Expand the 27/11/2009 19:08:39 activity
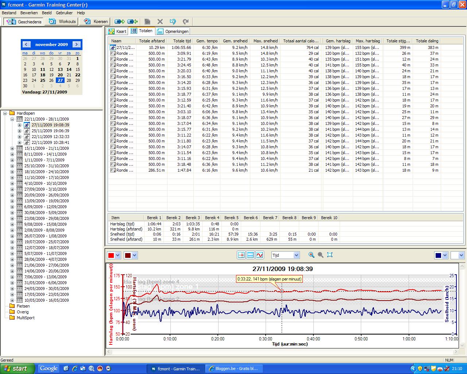 click(19, 125)
